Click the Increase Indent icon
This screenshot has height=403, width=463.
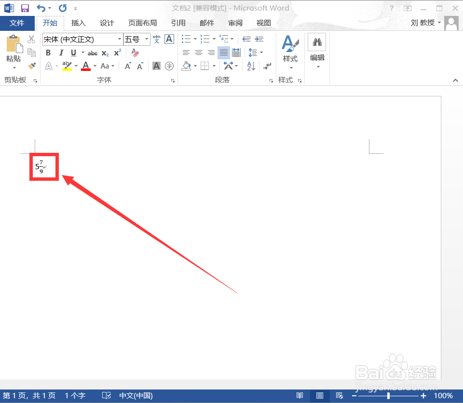click(x=259, y=39)
